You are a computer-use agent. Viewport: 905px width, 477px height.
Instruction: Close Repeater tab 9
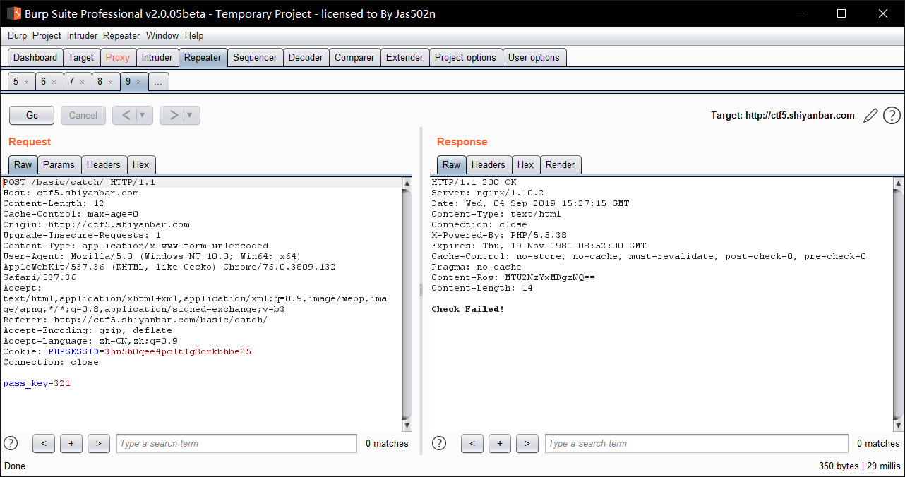[138, 83]
